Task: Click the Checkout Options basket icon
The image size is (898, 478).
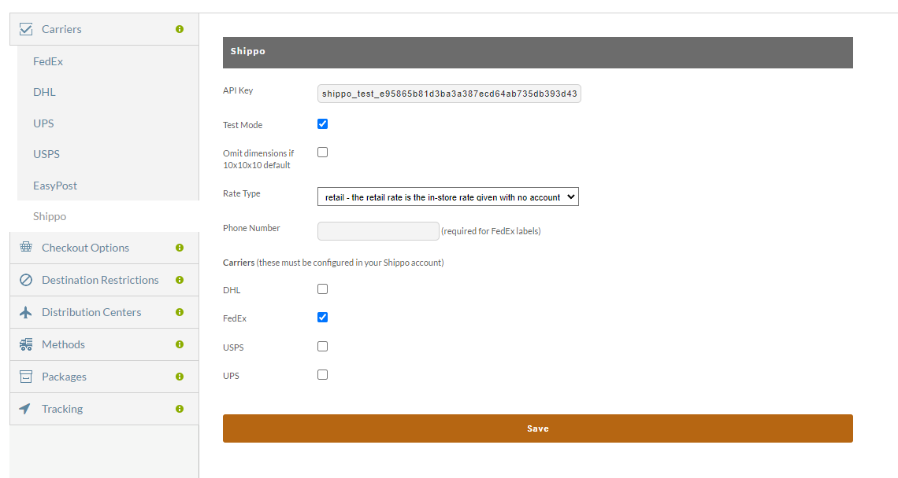Action: 26,247
